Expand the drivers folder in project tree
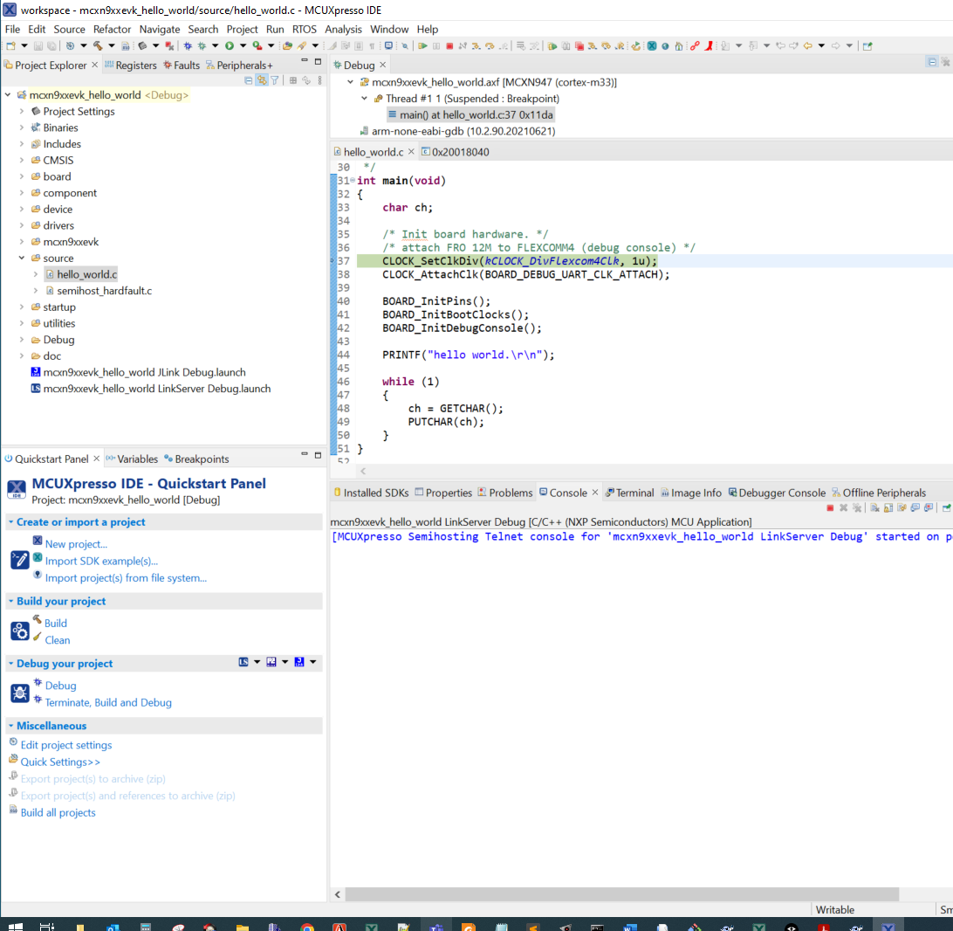953x931 pixels. pyautogui.click(x=22, y=225)
